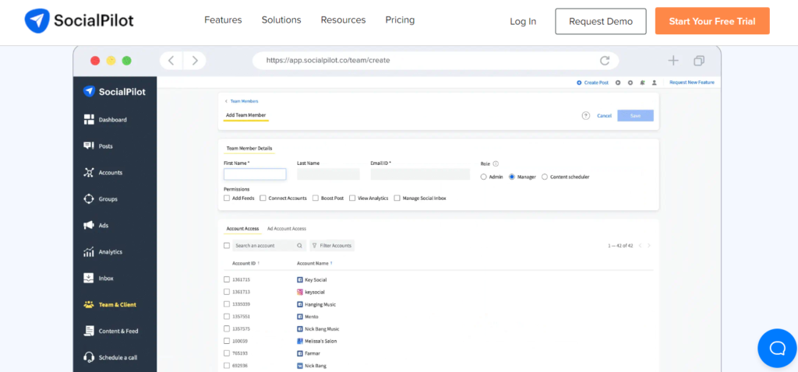Click the help question mark beside Cancel

[x=586, y=116]
